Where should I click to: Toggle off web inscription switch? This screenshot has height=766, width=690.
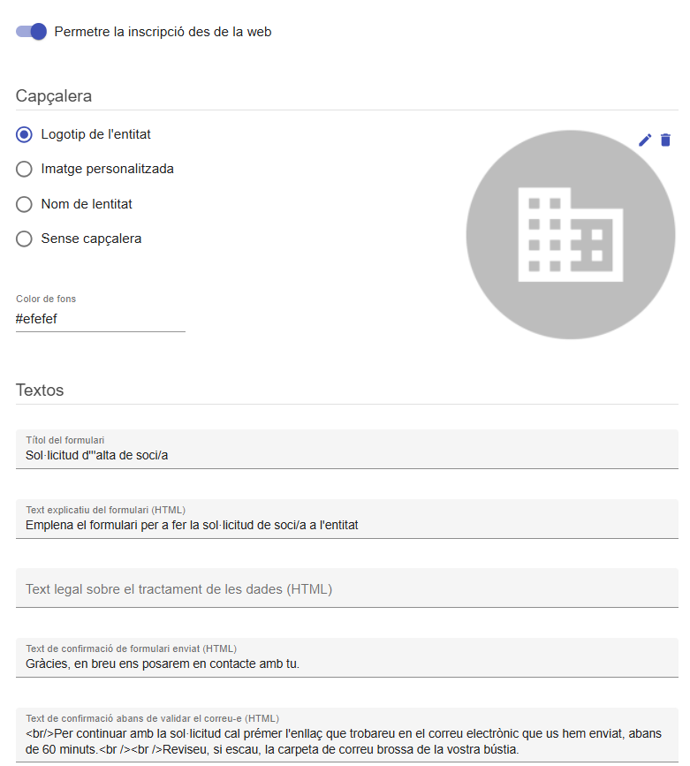[x=31, y=32]
